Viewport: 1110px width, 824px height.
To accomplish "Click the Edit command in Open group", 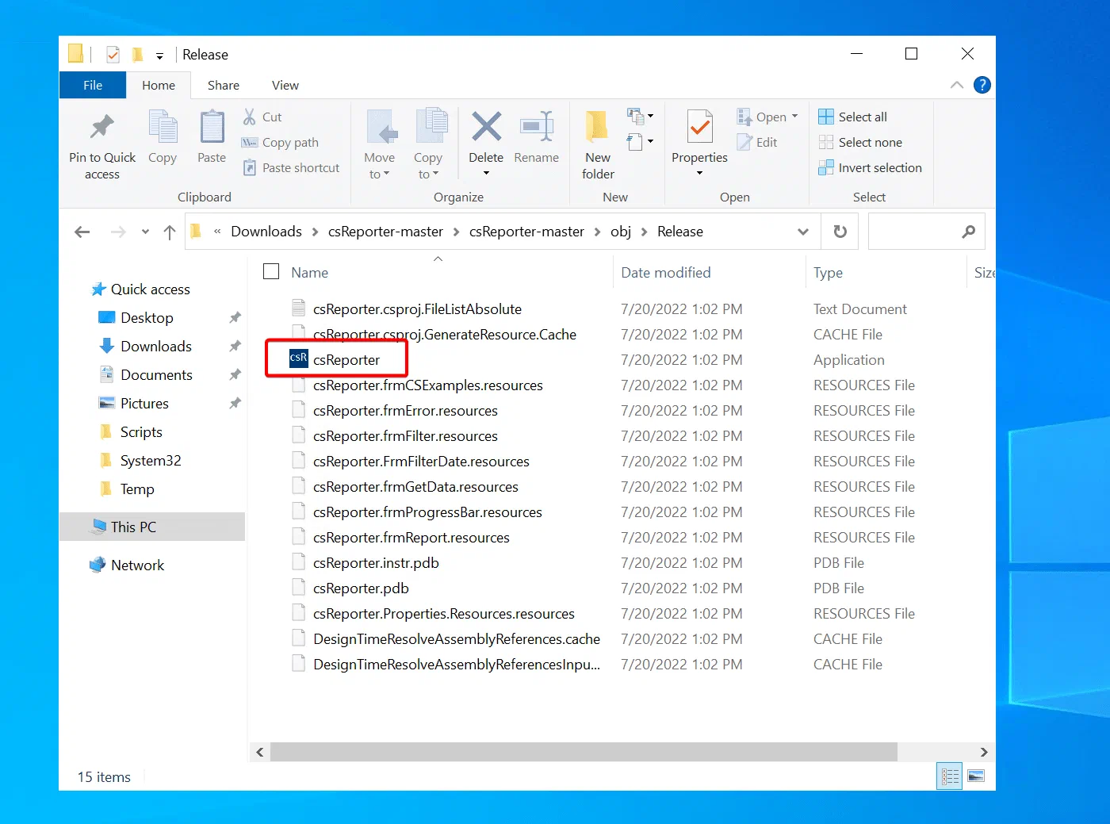I will (x=757, y=142).
